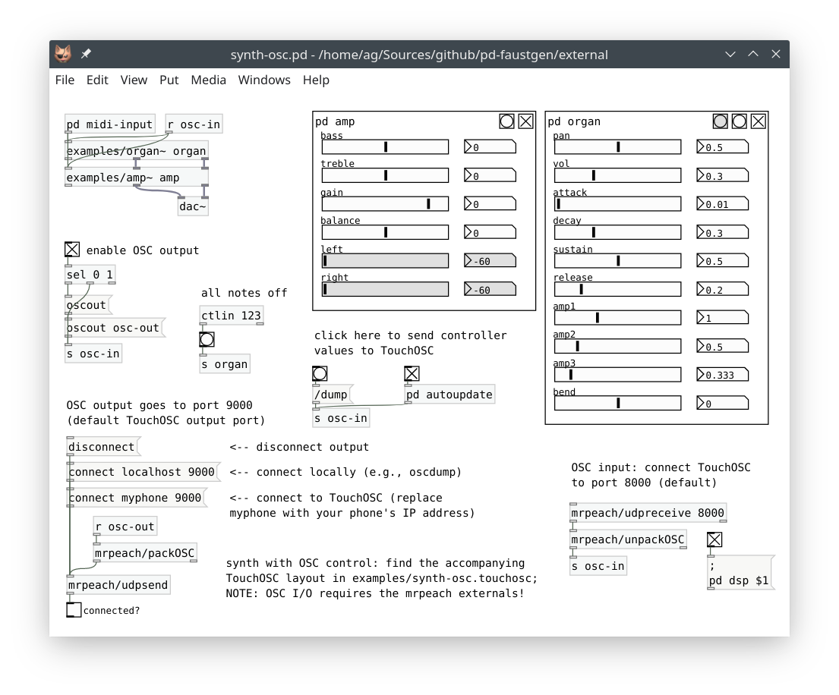Click the bang button in pd amp panel
The width and height of the screenshot is (839, 695).
(x=506, y=121)
